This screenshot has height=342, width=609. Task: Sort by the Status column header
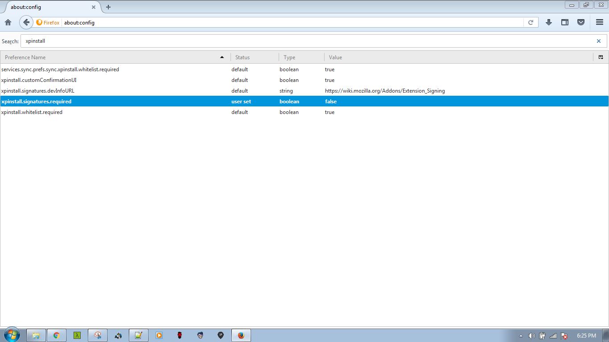tap(242, 57)
